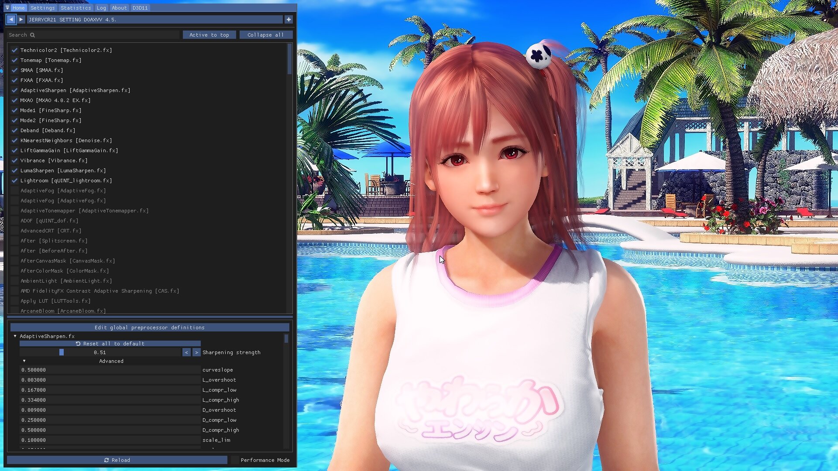Select the AfterColorMask [ColorMask.fx] row
Screen dimensions: 838x471
pos(65,271)
